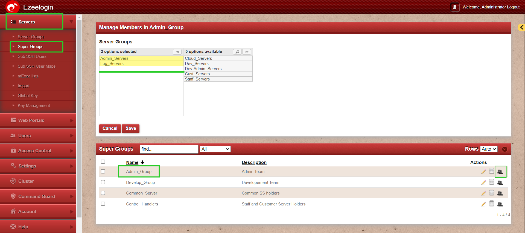Expand the Account menu
This screenshot has height=233, width=525.
38,211
